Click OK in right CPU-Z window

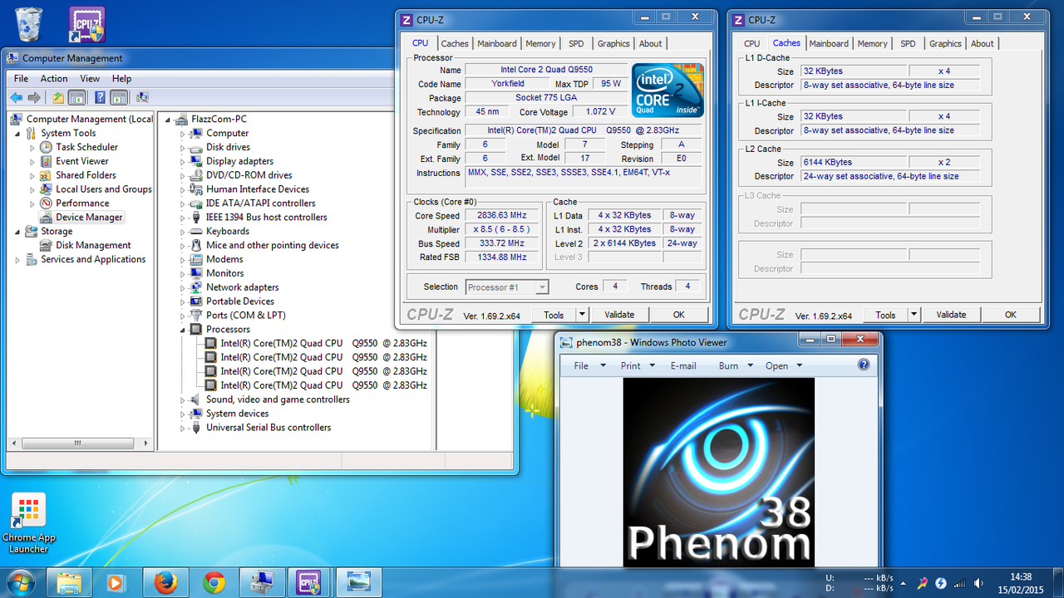pos(1011,315)
